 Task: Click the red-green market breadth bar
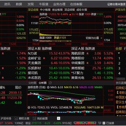pyautogui.click(x=85, y=123)
